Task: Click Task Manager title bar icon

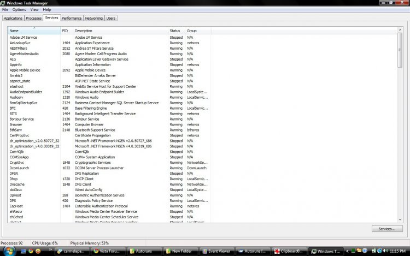Action: [3, 3]
